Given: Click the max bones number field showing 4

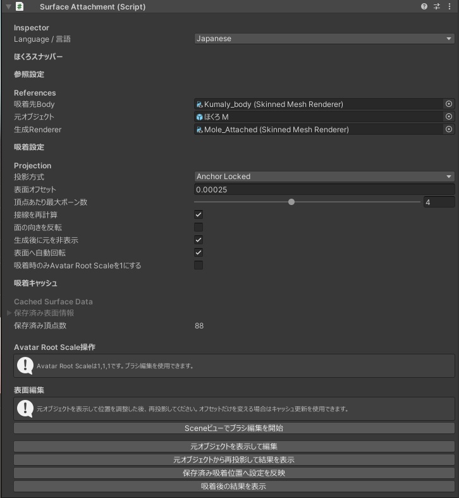Looking at the screenshot, I should point(439,202).
